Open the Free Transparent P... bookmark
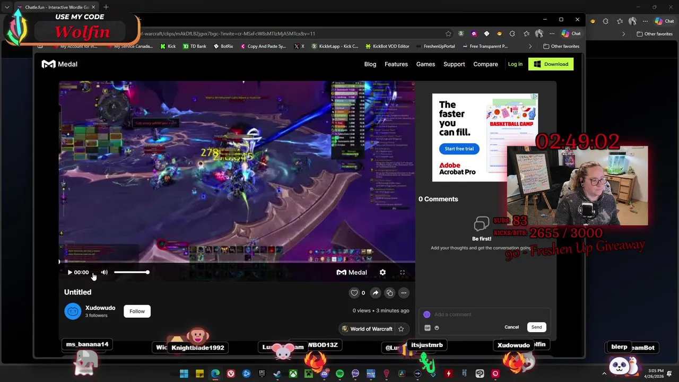Screen dimensions: 679x382 pyautogui.click(x=485, y=46)
